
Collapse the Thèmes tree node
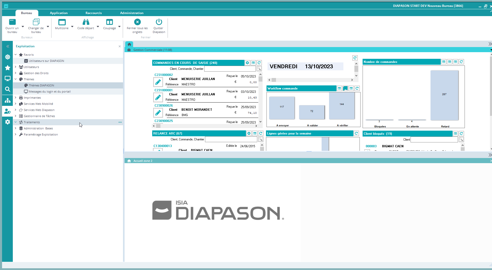(x=16, y=79)
